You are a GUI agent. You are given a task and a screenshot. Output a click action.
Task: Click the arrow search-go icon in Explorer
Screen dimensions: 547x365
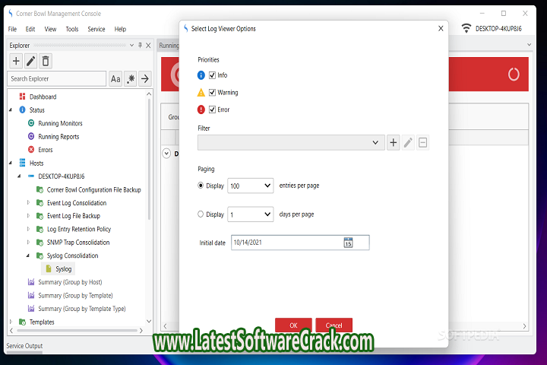pyautogui.click(x=144, y=78)
